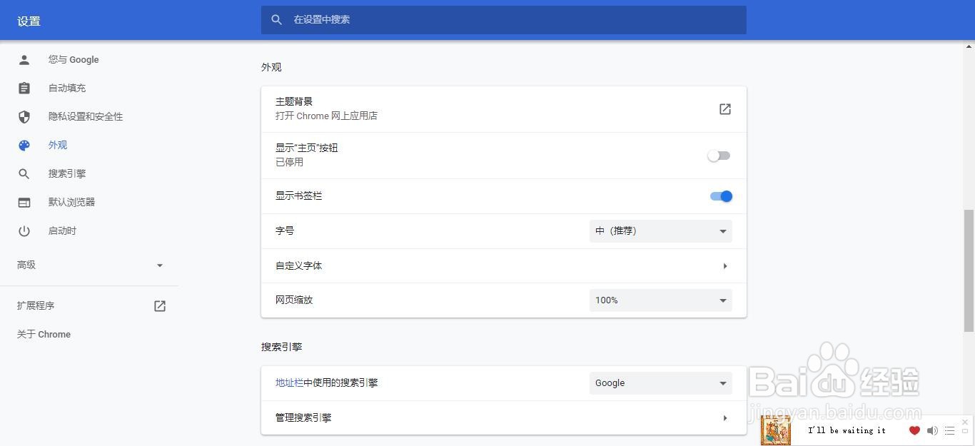975x446 pixels.
Task: Open the 网页缩放 100% dropdown
Action: (660, 300)
